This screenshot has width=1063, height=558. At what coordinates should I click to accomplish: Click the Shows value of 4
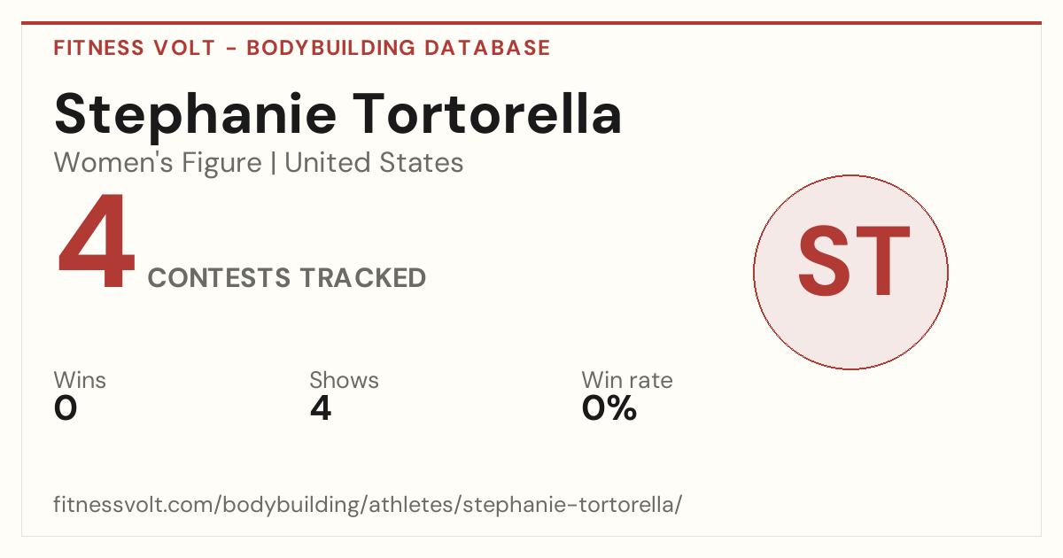(x=321, y=408)
